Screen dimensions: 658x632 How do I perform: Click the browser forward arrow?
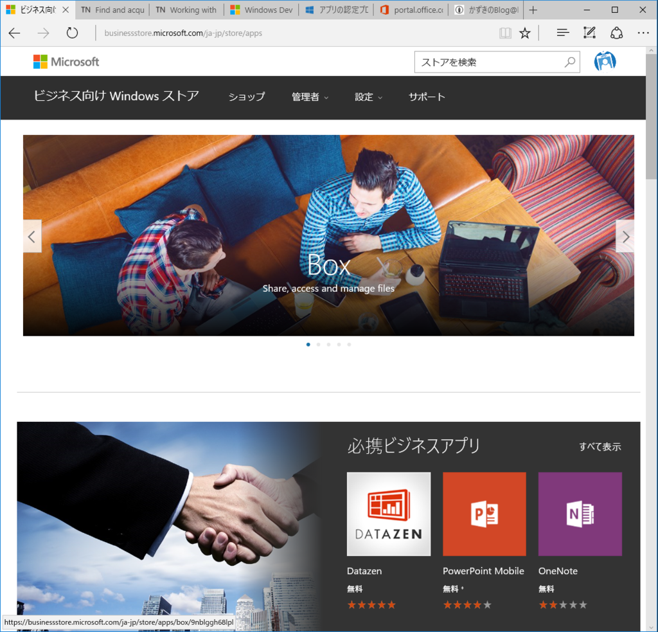click(43, 33)
